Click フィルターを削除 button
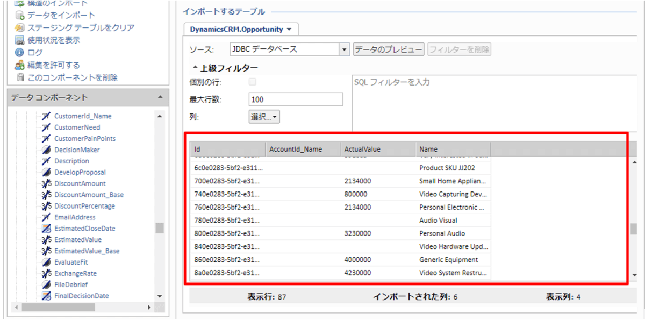Image resolution: width=645 pixels, height=320 pixels. 460,49
